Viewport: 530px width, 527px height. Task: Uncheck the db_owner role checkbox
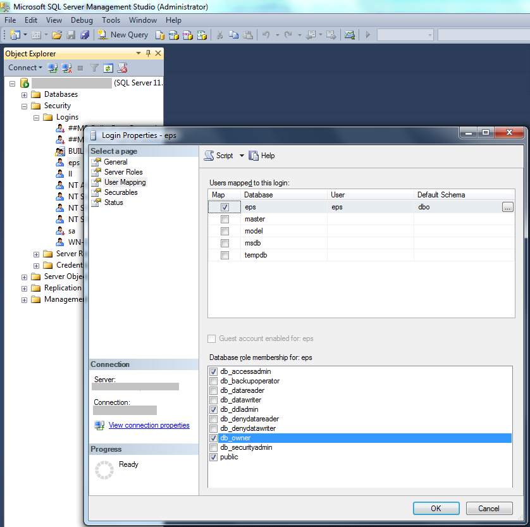(x=213, y=438)
